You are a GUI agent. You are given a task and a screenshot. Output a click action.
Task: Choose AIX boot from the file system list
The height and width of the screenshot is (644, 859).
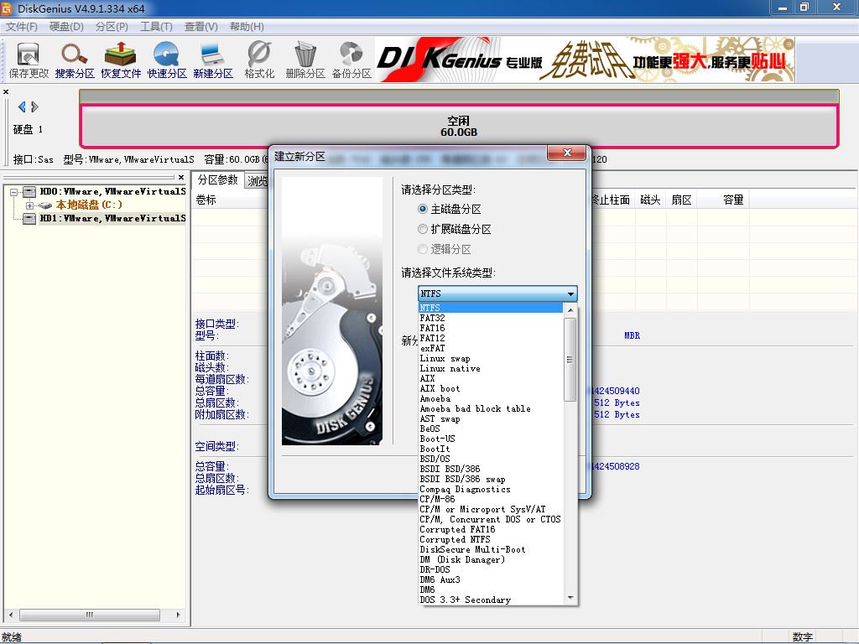click(491, 389)
